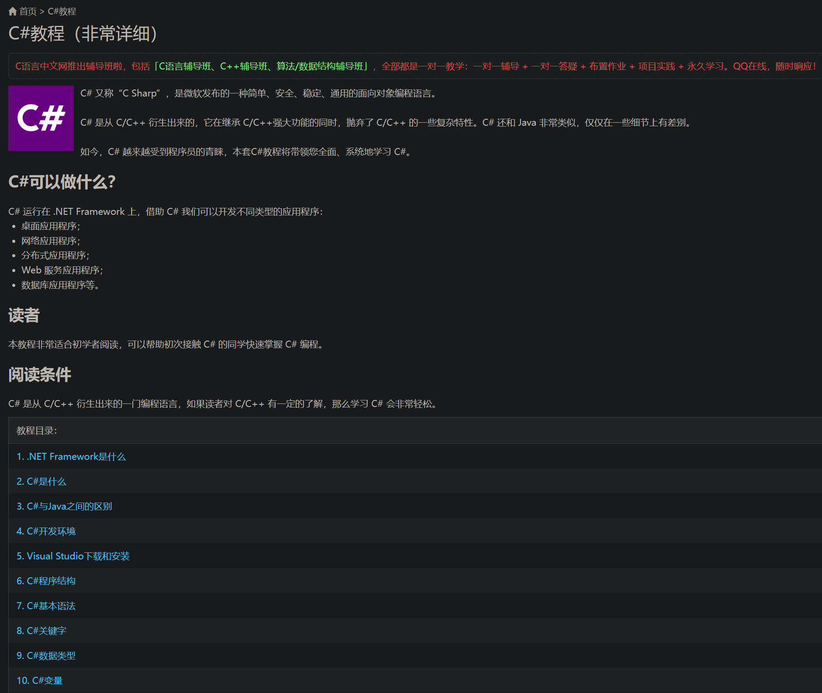Click the '教程目录:' table header
Image resolution: width=822 pixels, height=693 pixels.
[x=415, y=431]
